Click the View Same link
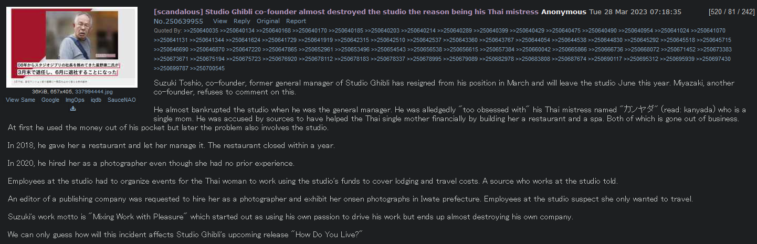This screenshot has width=757, height=244. point(20,100)
